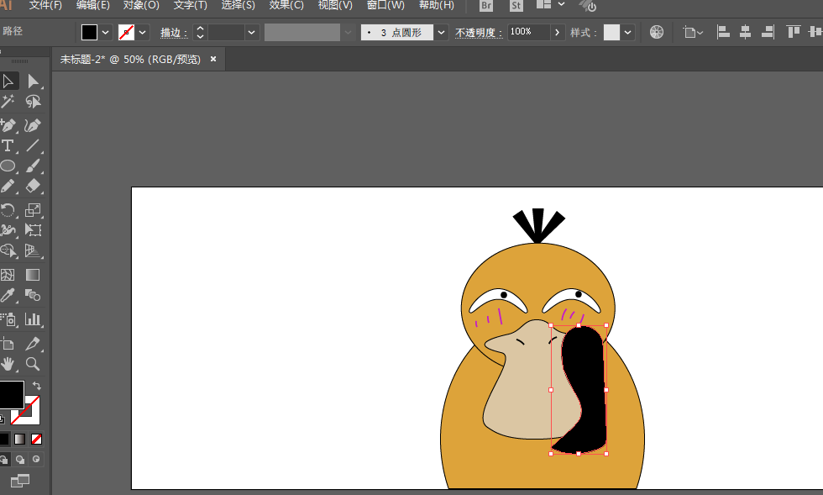
Task: Select the Type tool
Action: 8,145
